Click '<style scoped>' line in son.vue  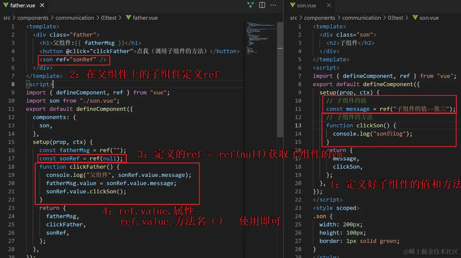click(336, 208)
